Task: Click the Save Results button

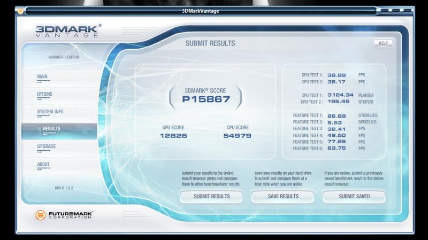Action: tap(283, 196)
